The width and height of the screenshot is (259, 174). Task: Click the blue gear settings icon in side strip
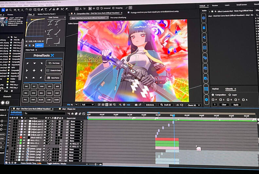pyautogui.click(x=207, y=100)
